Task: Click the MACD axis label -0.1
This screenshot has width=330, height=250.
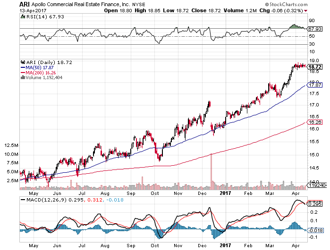Action: coord(313,237)
